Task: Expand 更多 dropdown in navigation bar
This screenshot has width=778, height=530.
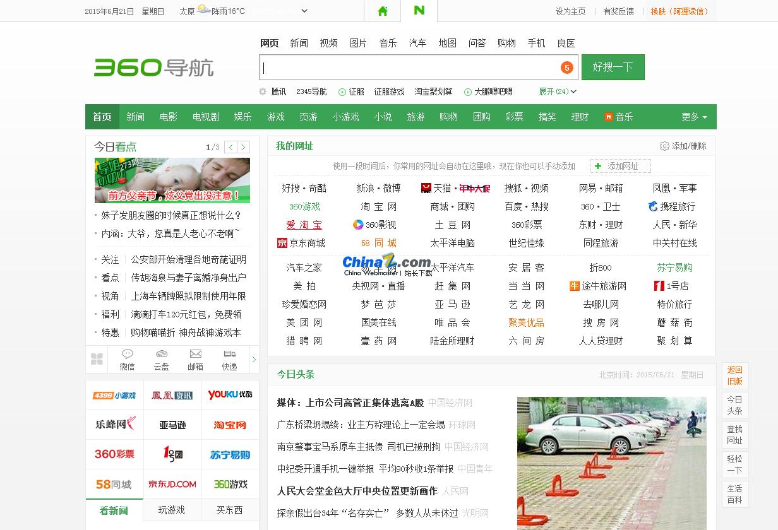Action: point(694,117)
